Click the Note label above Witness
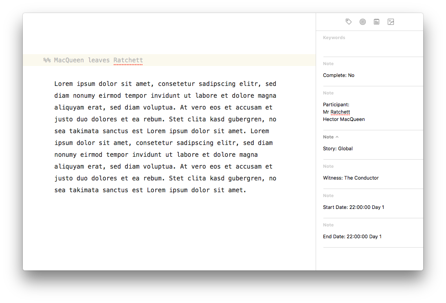 [328, 167]
